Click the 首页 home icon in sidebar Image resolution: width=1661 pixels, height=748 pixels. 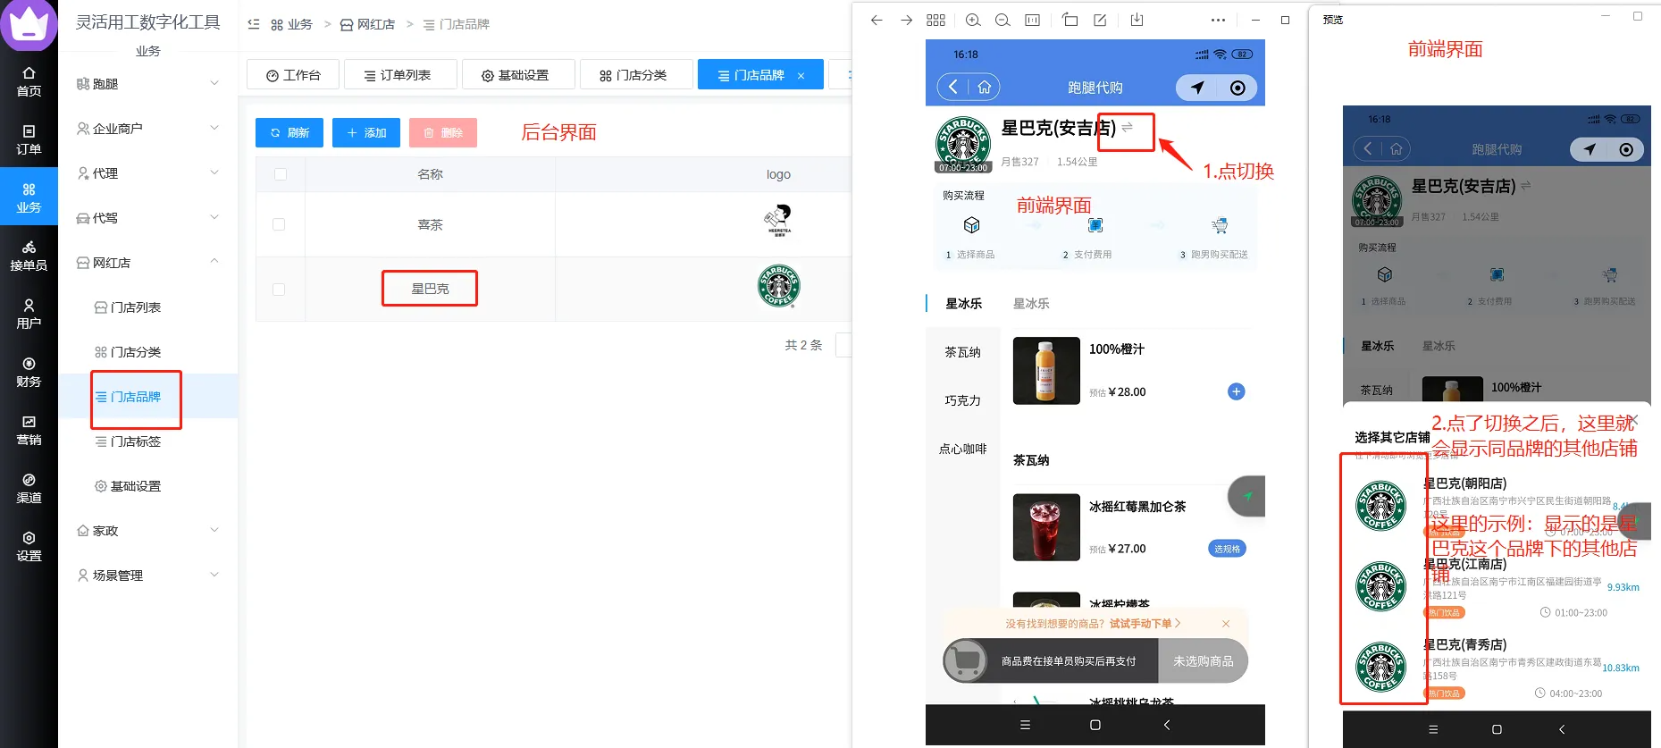click(x=29, y=80)
